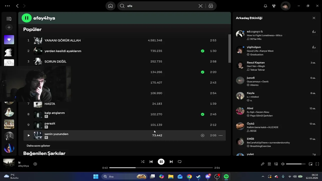Toggle saved checkmark on the 134.266 row

tap(203, 72)
